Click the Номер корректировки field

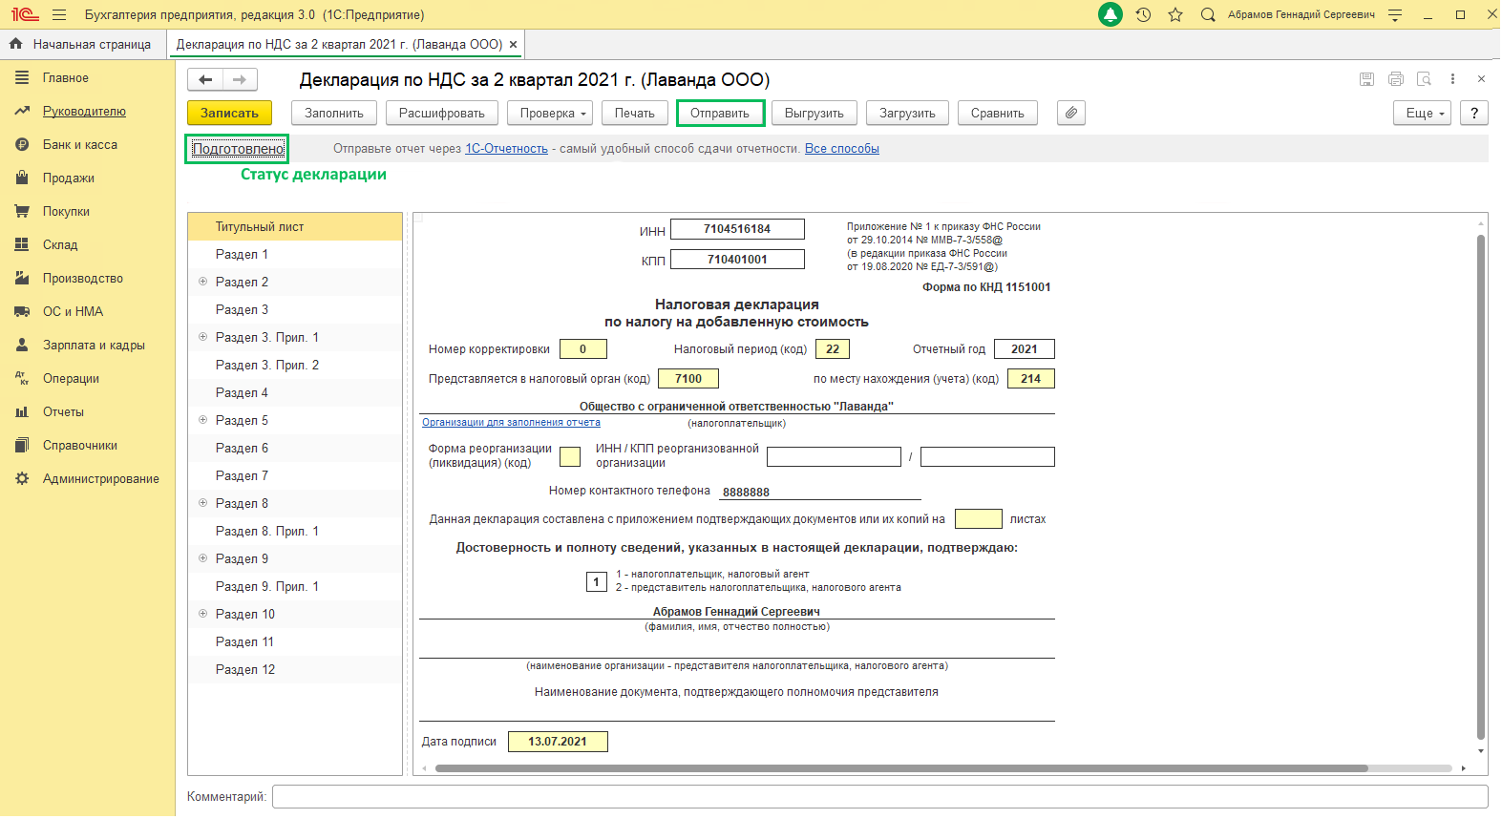tap(582, 349)
